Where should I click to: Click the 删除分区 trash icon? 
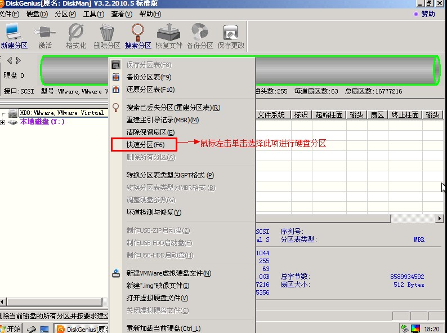(107, 36)
